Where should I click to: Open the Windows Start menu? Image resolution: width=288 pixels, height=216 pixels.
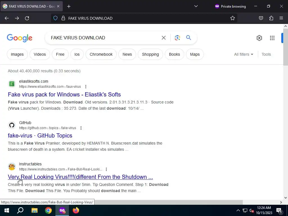(x=7, y=210)
